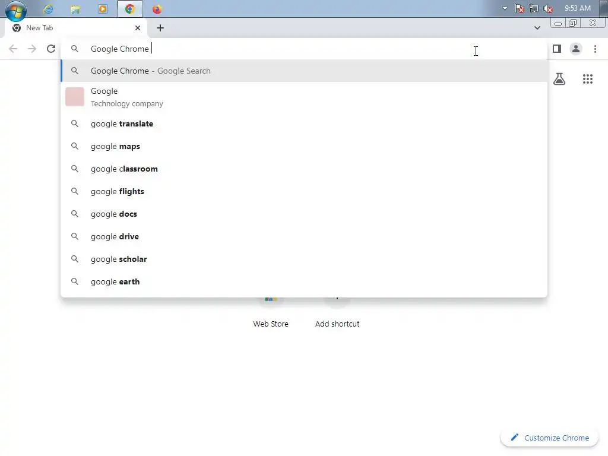Select the 'google earth' suggestion
The width and height of the screenshot is (608, 456).
tap(304, 281)
